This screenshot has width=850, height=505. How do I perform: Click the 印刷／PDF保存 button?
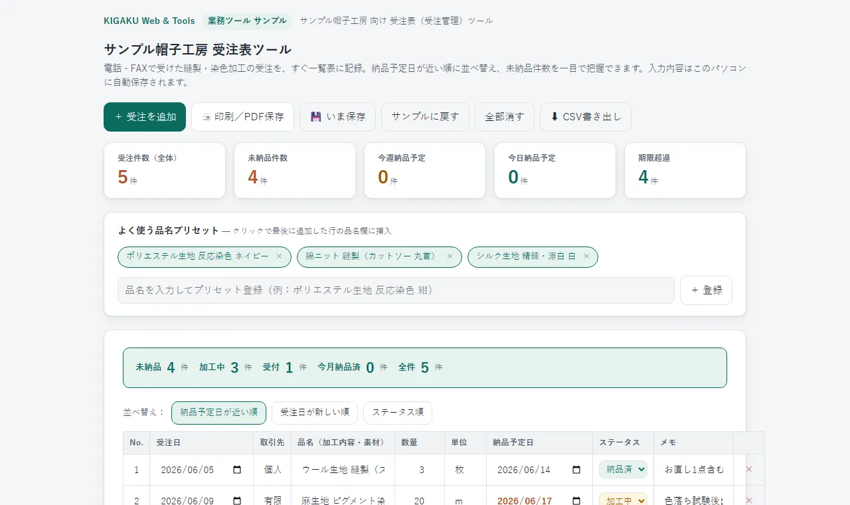[x=242, y=117]
